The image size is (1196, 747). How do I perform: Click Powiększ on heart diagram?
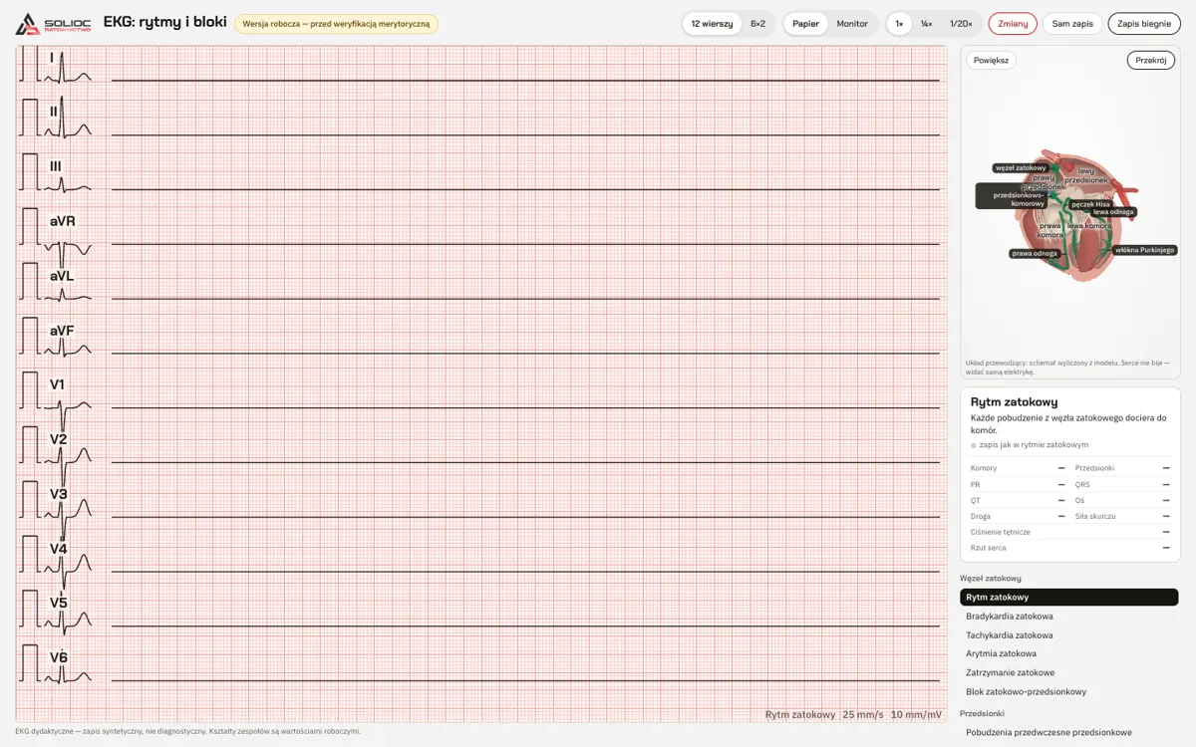pos(991,61)
